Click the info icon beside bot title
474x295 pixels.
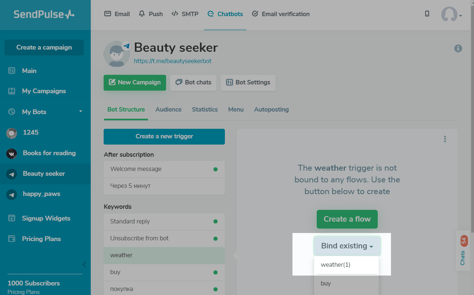[458, 48]
